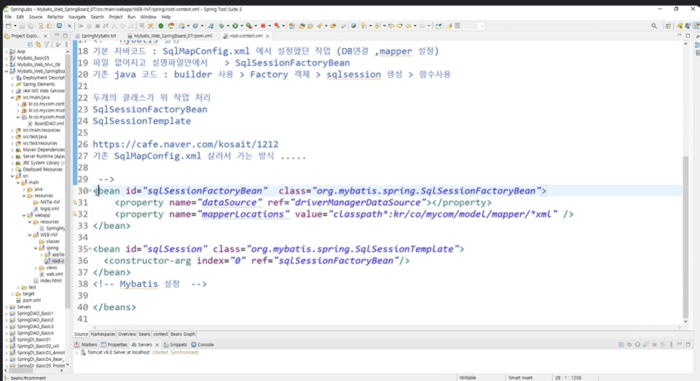Close the Servers view tab
Image resolution: width=700 pixels, height=381 pixels.
tap(157, 345)
